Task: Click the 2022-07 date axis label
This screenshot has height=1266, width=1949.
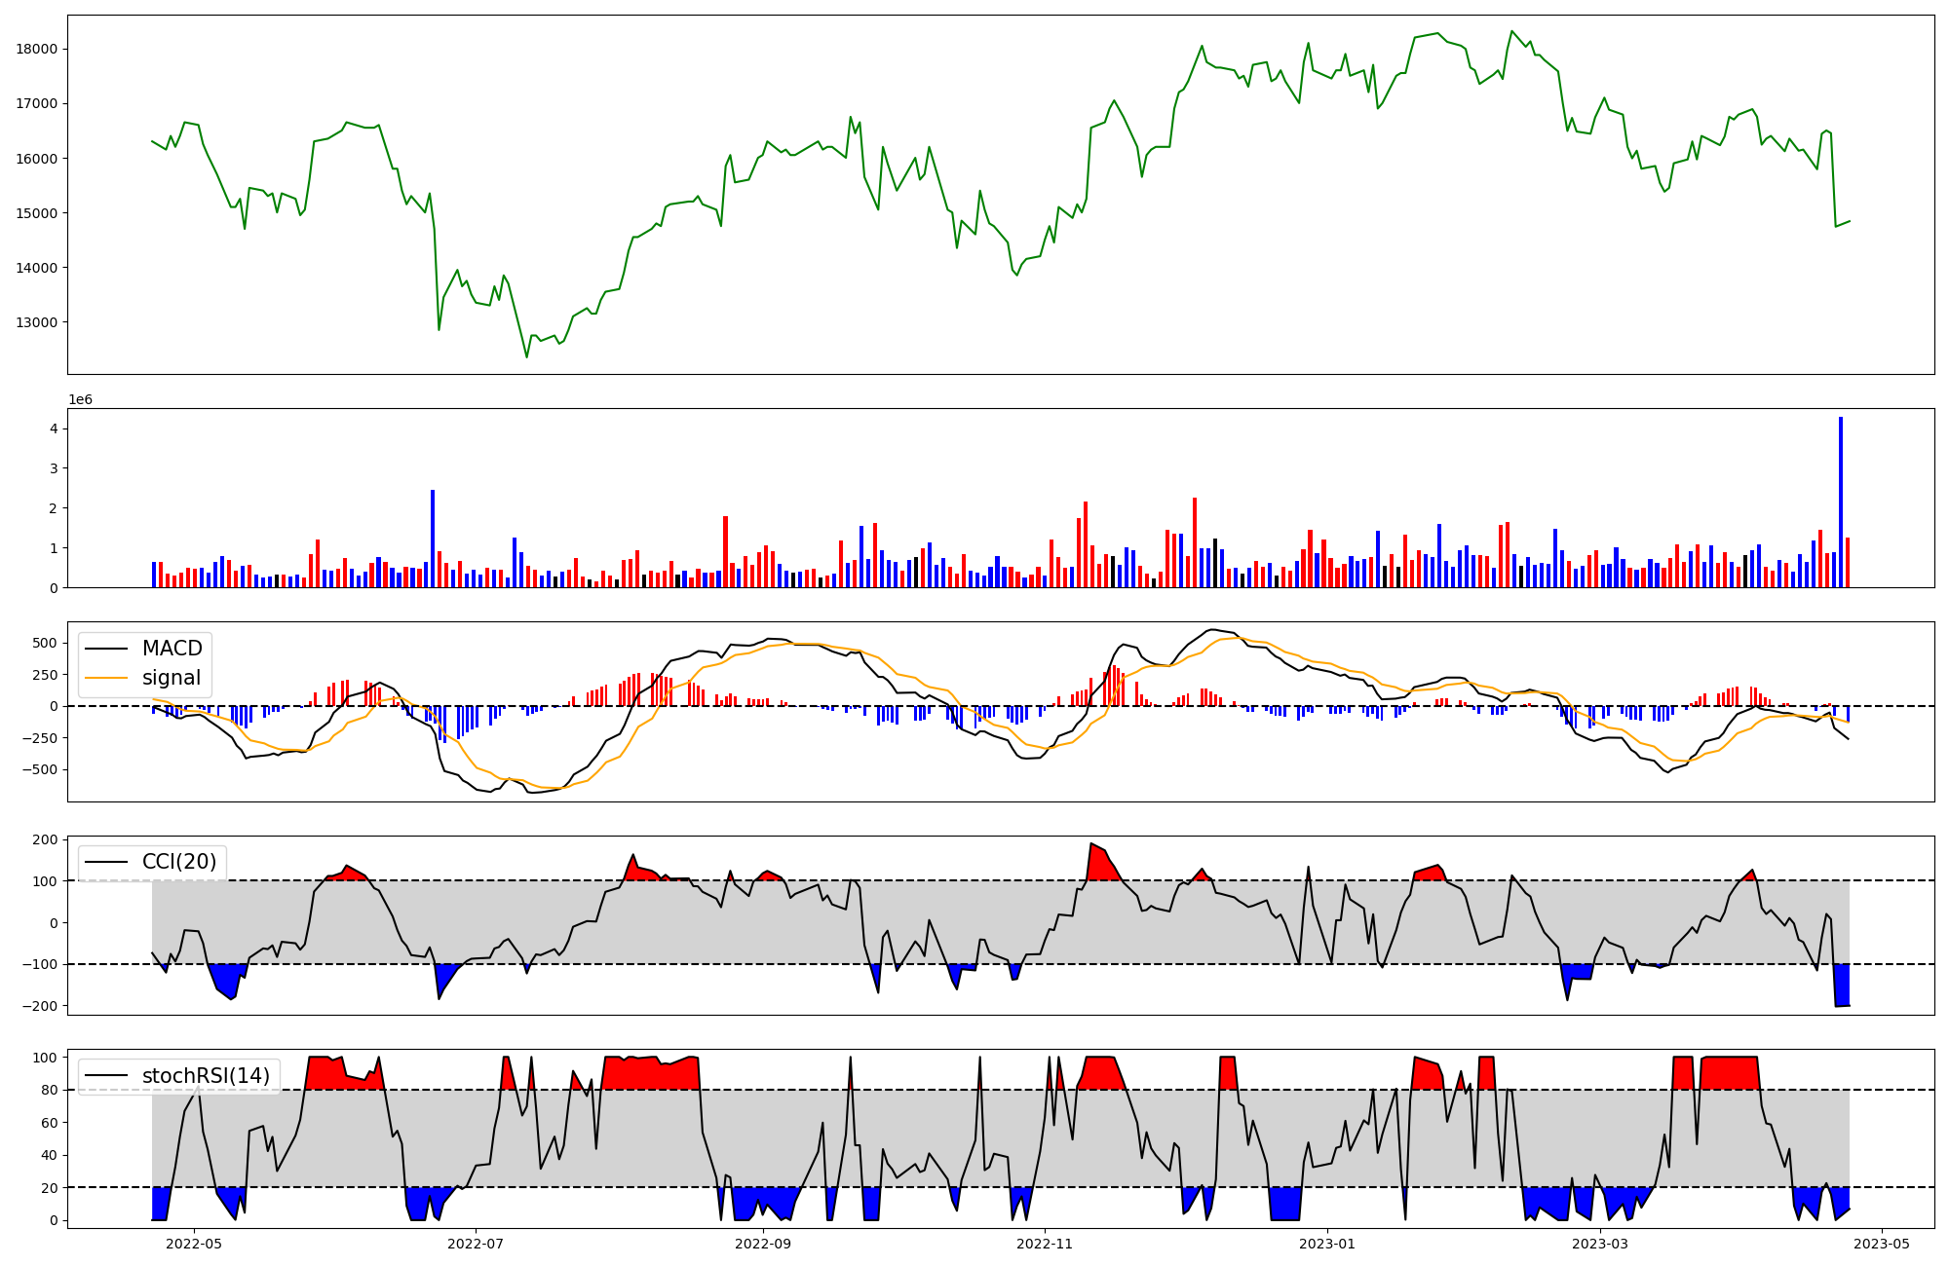Action: pyautogui.click(x=478, y=1244)
